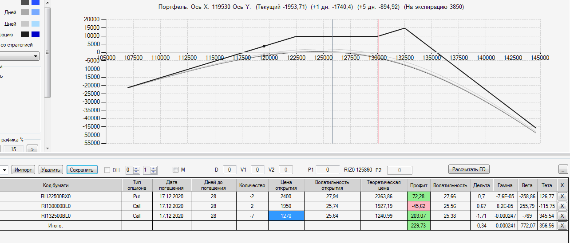Click the Теоретическая цена column header
The height and width of the screenshot is (243, 570).
click(x=384, y=185)
